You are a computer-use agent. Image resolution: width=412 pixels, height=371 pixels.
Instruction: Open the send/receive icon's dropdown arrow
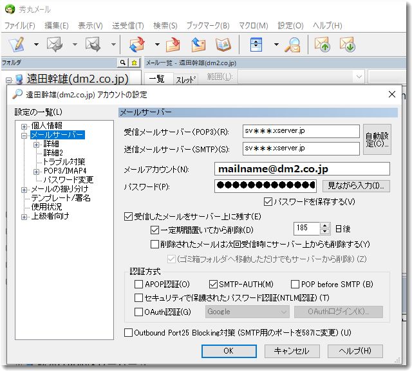157,45
